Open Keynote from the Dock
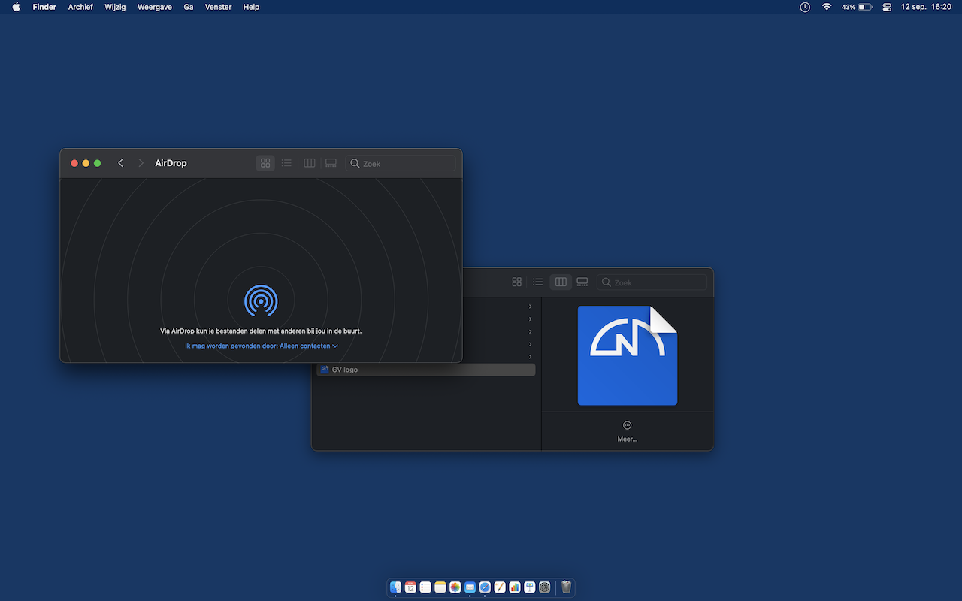Viewport: 962px width, 601px height. 530,587
